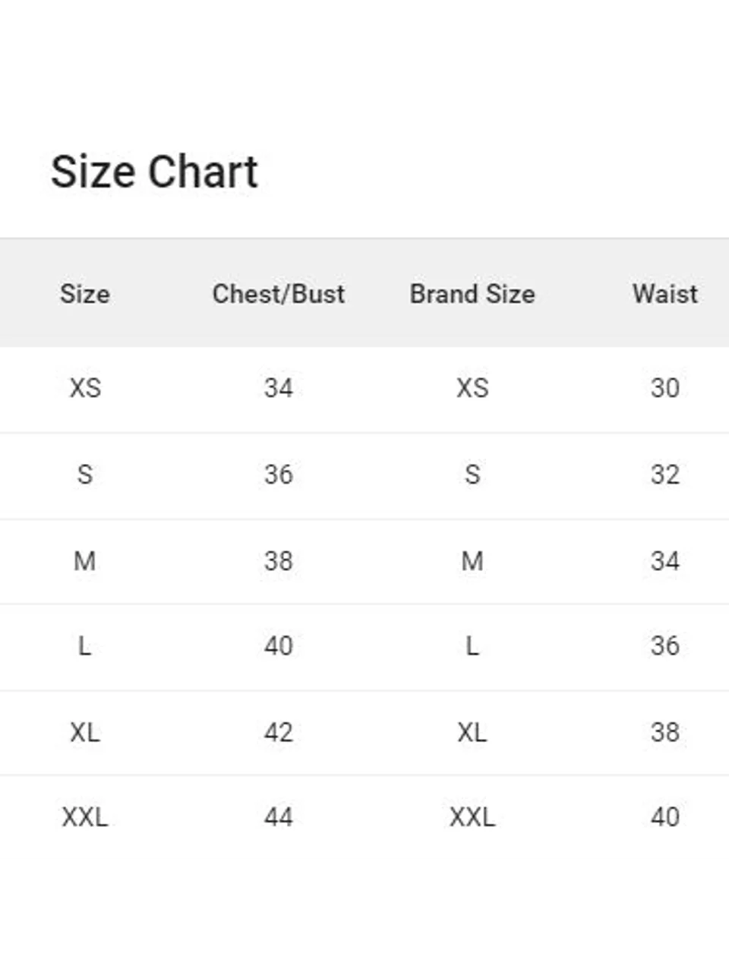Select the L brand size cell
The image size is (729, 972).
472,646
